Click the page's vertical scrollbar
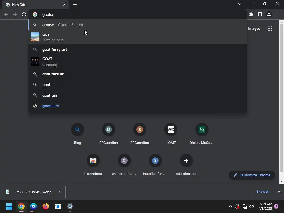The image size is (284, 213). pos(282,98)
